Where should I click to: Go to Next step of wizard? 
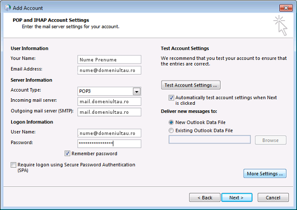click(237, 198)
